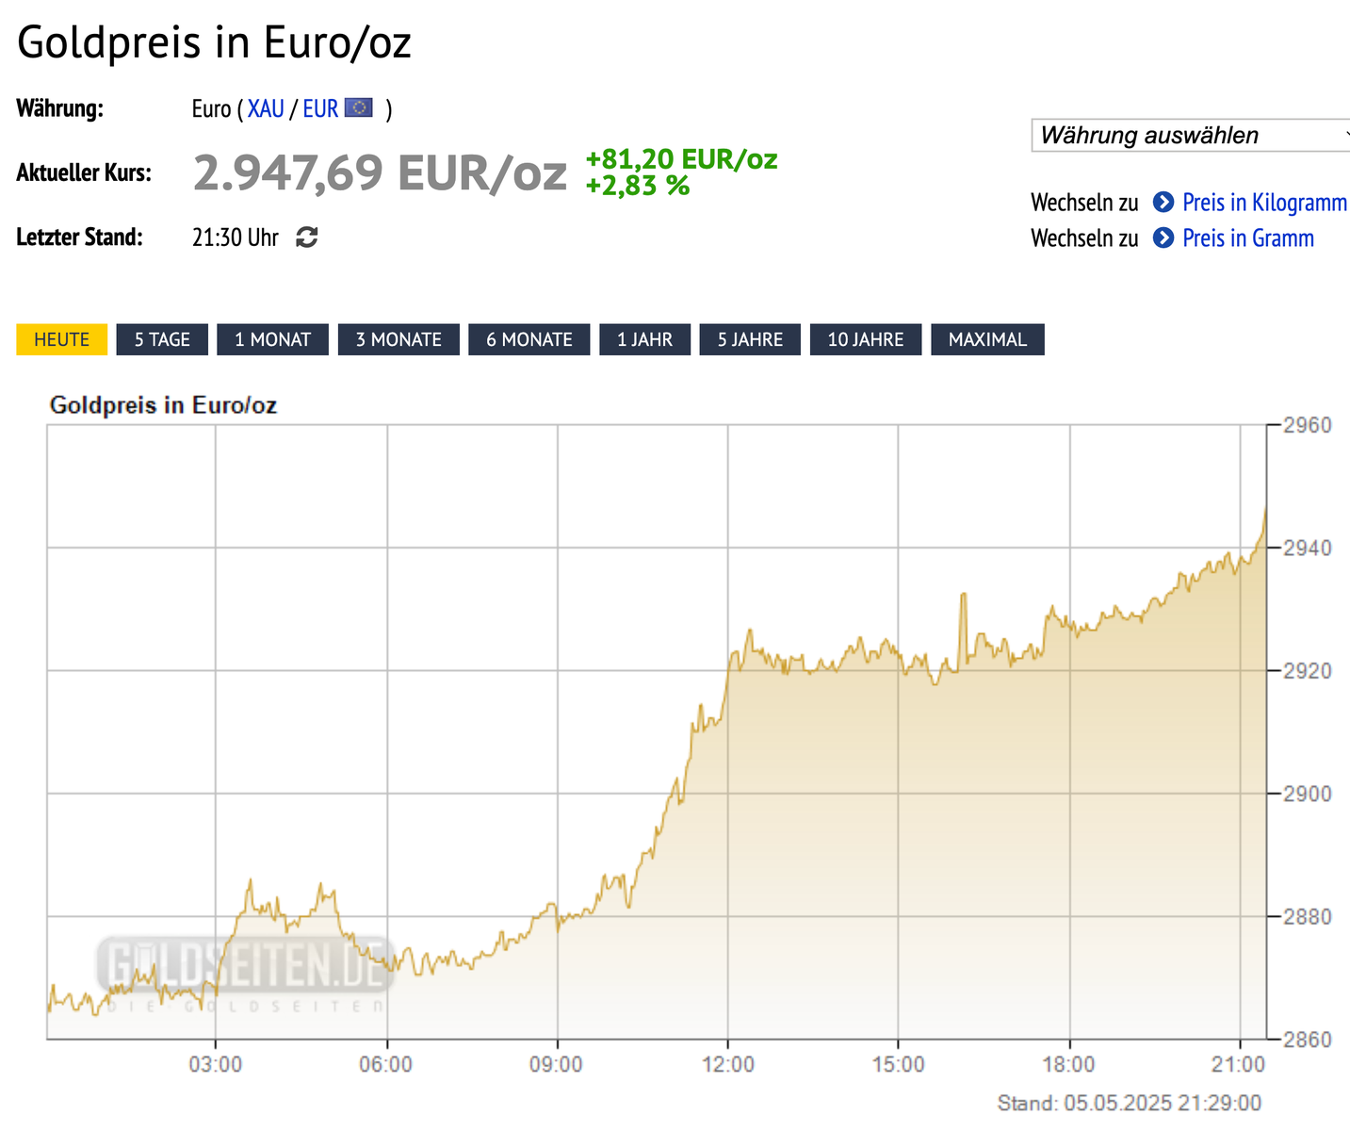Show the 1 MONAT chart
Image resolution: width=1350 pixels, height=1131 pixels.
point(272,339)
